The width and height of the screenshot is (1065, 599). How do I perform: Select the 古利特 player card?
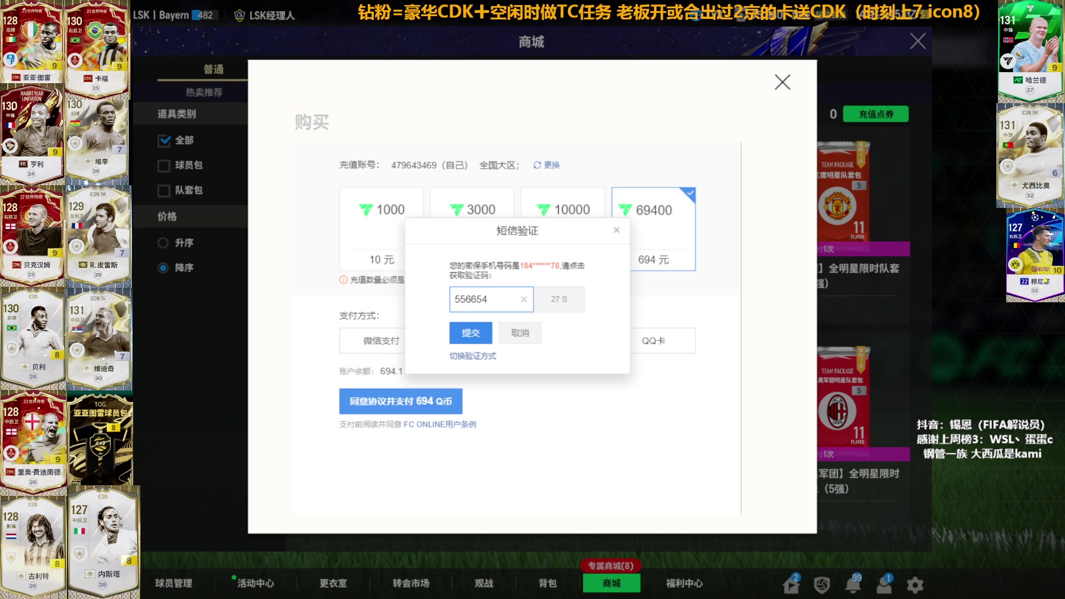[33, 546]
